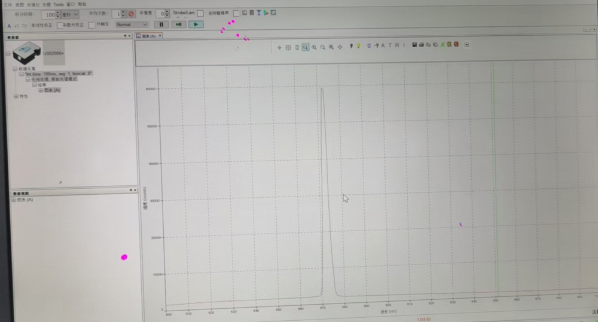The height and width of the screenshot is (322, 598).
Task: Click the print graph icon
Action: click(x=422, y=45)
